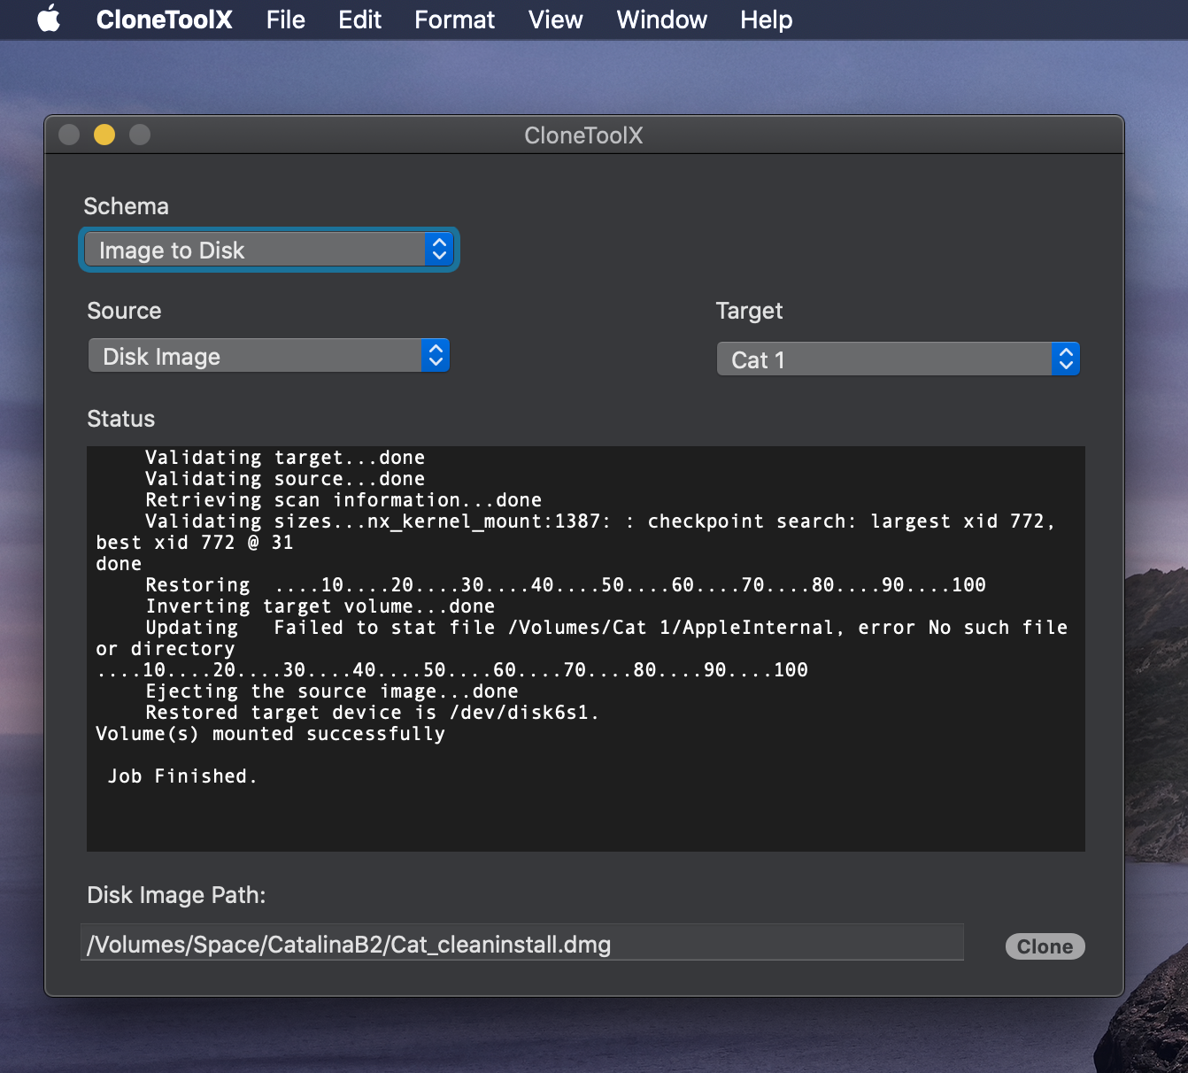
Task: Open the Format menu
Action: point(455,19)
